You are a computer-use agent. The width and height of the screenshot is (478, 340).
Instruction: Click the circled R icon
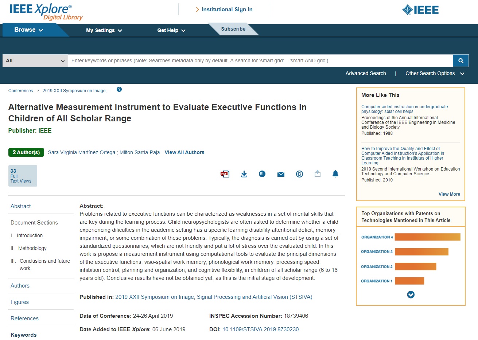click(x=262, y=174)
